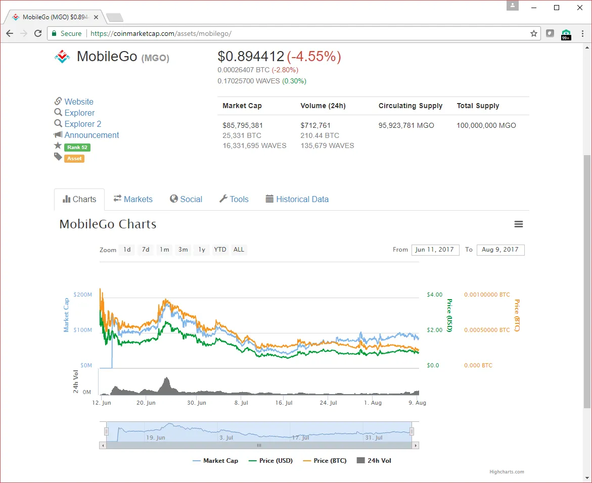Screen dimensions: 592x483
Task: Set chart zoom to 7d
Action: [146, 250]
